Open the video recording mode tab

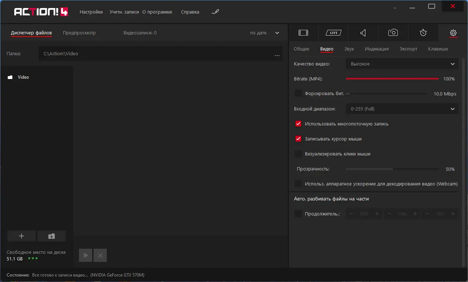303,33
